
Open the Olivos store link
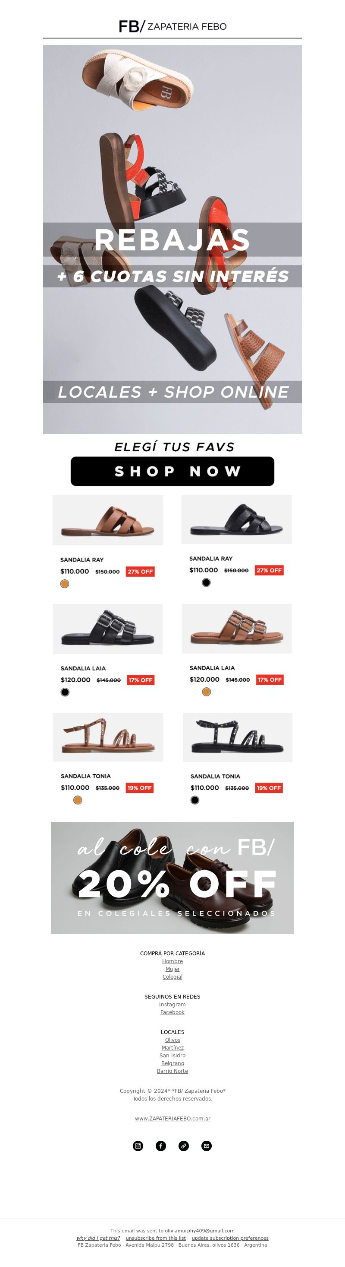tap(172, 1040)
